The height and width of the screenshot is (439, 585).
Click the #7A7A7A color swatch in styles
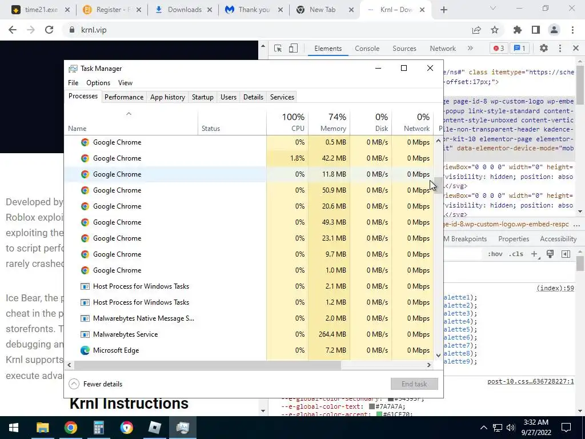(x=371, y=406)
